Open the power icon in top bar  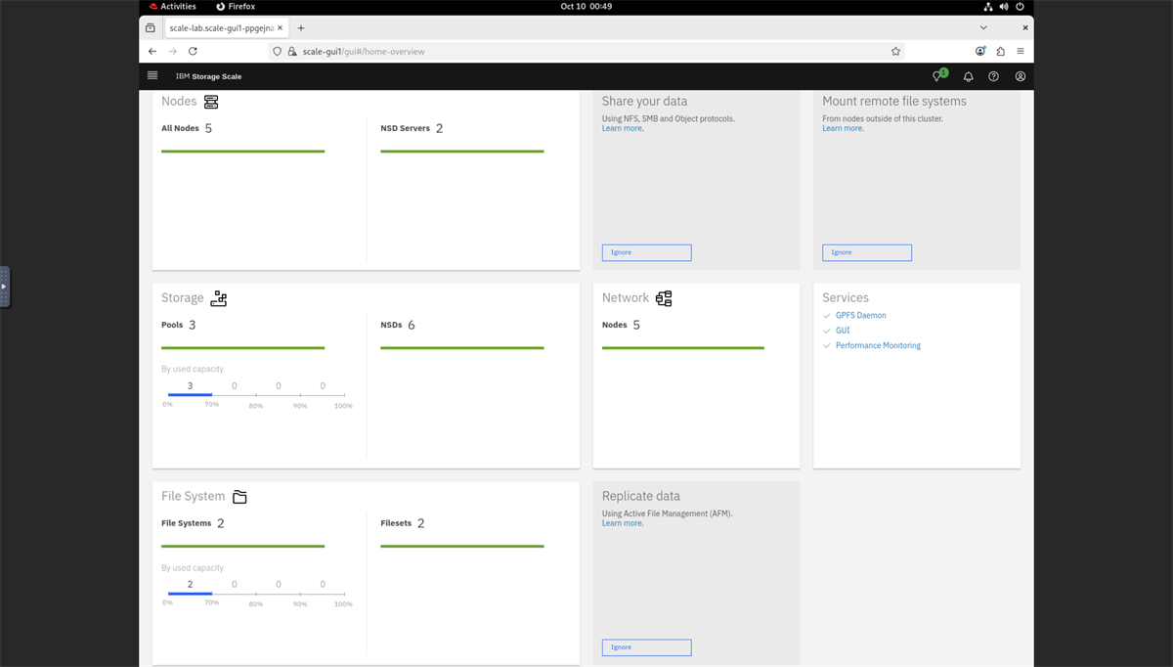pos(1020,6)
